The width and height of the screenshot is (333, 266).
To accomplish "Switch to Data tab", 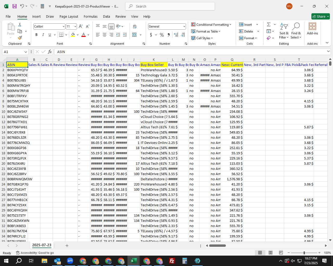I will coord(106,16).
